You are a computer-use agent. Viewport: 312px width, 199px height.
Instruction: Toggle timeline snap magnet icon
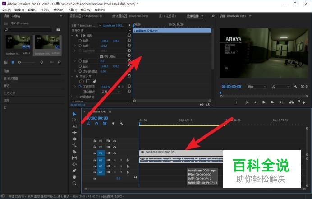click(x=96, y=124)
